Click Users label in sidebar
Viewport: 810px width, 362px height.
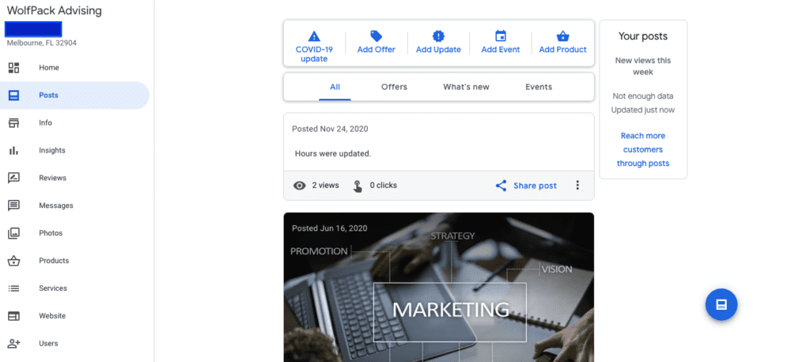tap(48, 343)
